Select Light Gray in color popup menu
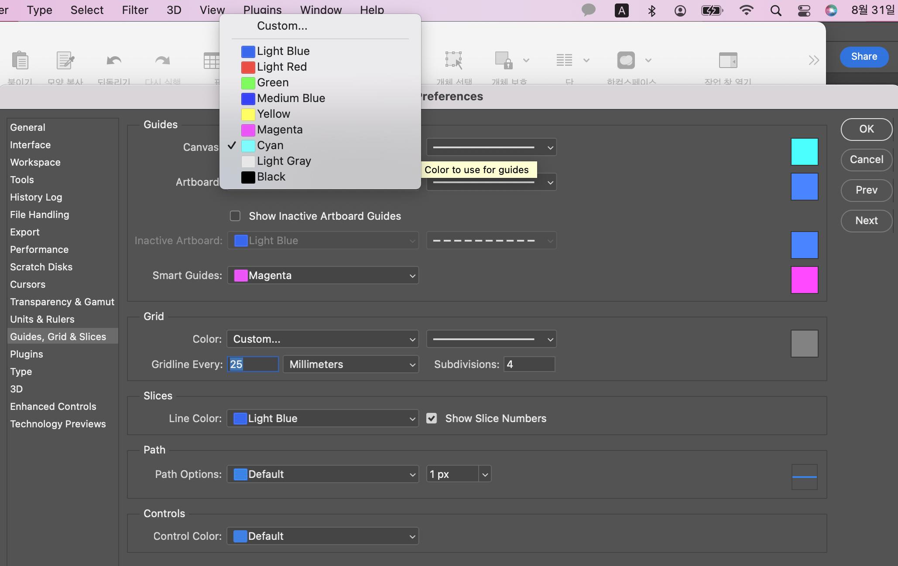Image resolution: width=898 pixels, height=566 pixels. 320,161
